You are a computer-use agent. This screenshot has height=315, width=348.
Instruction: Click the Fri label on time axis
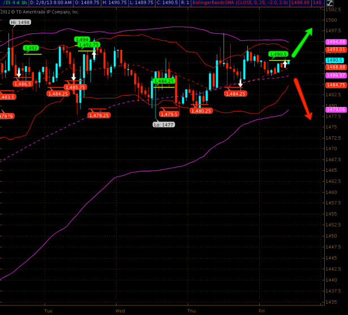[x=261, y=310]
